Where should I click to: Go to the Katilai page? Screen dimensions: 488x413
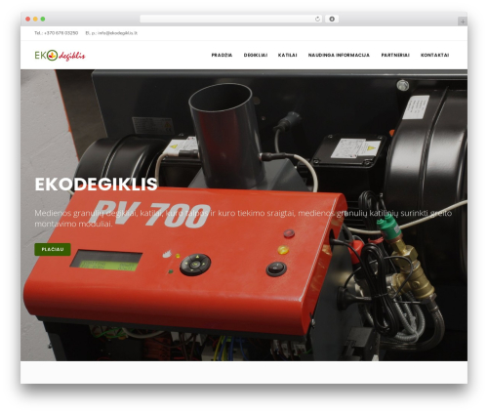[287, 55]
